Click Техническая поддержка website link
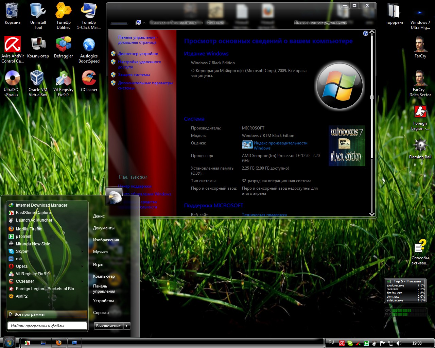This screenshot has width=435, height=348. point(264,215)
